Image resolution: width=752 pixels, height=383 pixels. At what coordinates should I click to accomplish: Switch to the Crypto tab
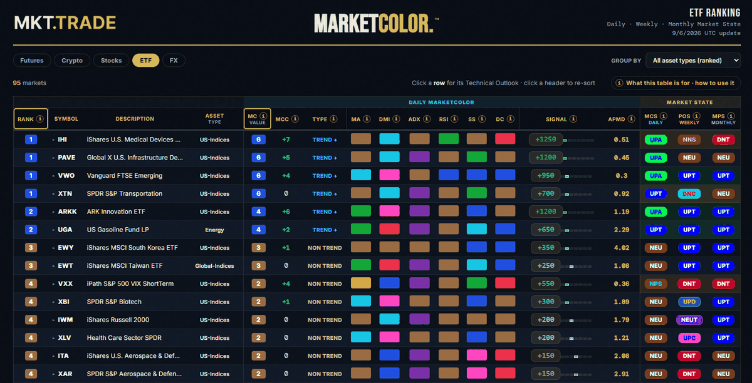point(72,61)
